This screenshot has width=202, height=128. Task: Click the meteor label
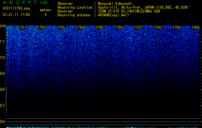point(46,10)
